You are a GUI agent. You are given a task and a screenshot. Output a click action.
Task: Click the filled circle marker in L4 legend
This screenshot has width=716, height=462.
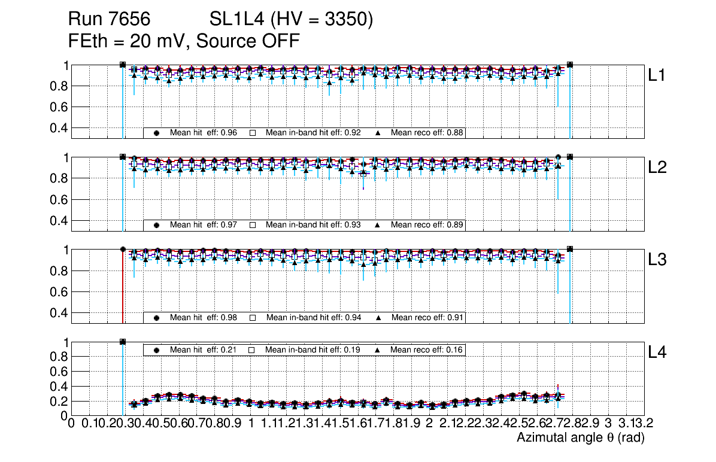click(x=157, y=349)
